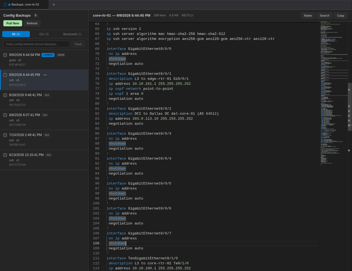Click the Pull New button
This screenshot has width=352, height=271.
13,23
